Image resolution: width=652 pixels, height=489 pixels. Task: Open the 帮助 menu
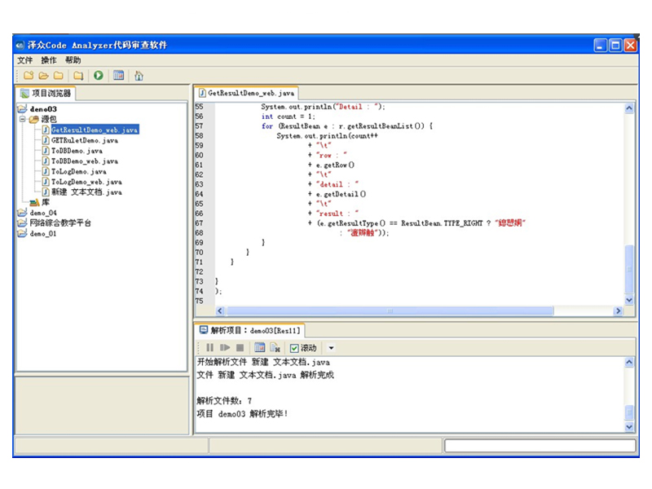73,60
